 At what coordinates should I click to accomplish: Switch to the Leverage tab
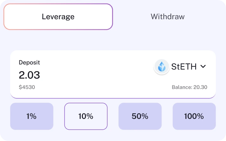coord(58,17)
